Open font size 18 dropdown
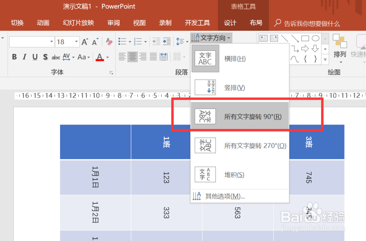The height and width of the screenshot is (241, 366). (76, 42)
